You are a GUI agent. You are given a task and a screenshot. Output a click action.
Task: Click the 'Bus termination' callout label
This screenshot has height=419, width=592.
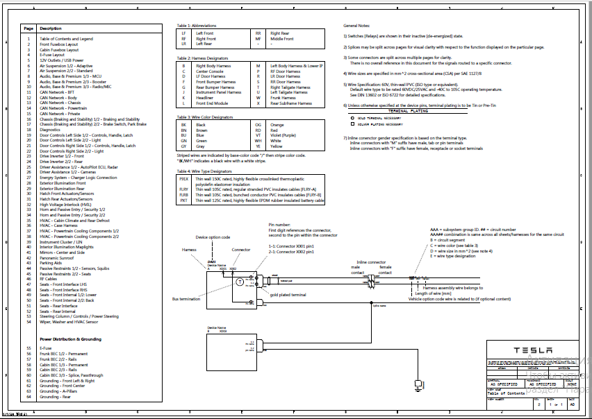point(186,299)
